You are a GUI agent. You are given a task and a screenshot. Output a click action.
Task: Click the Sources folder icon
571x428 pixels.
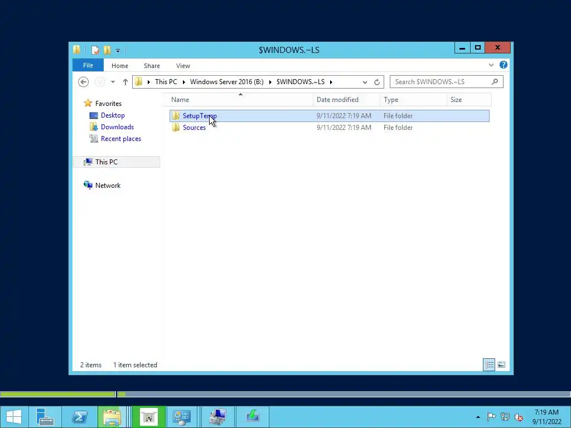(x=176, y=128)
